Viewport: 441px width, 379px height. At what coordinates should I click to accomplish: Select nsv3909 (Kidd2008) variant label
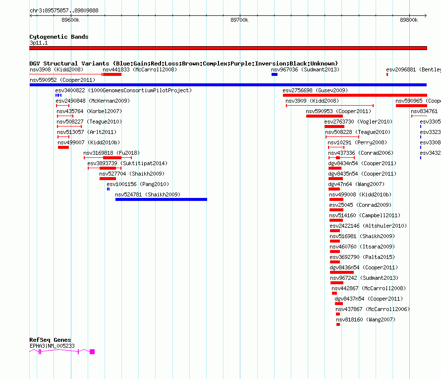(312, 101)
